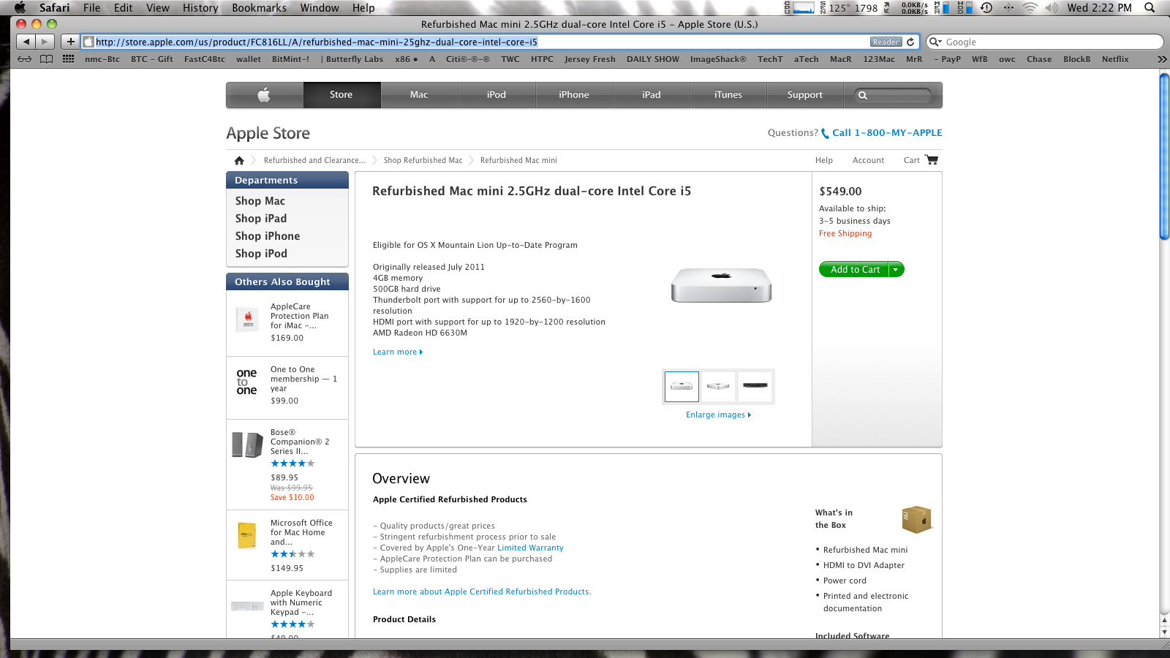This screenshot has height=658, width=1170.
Task: Click the page vertical scrollbar thumb
Action: tap(1164, 156)
